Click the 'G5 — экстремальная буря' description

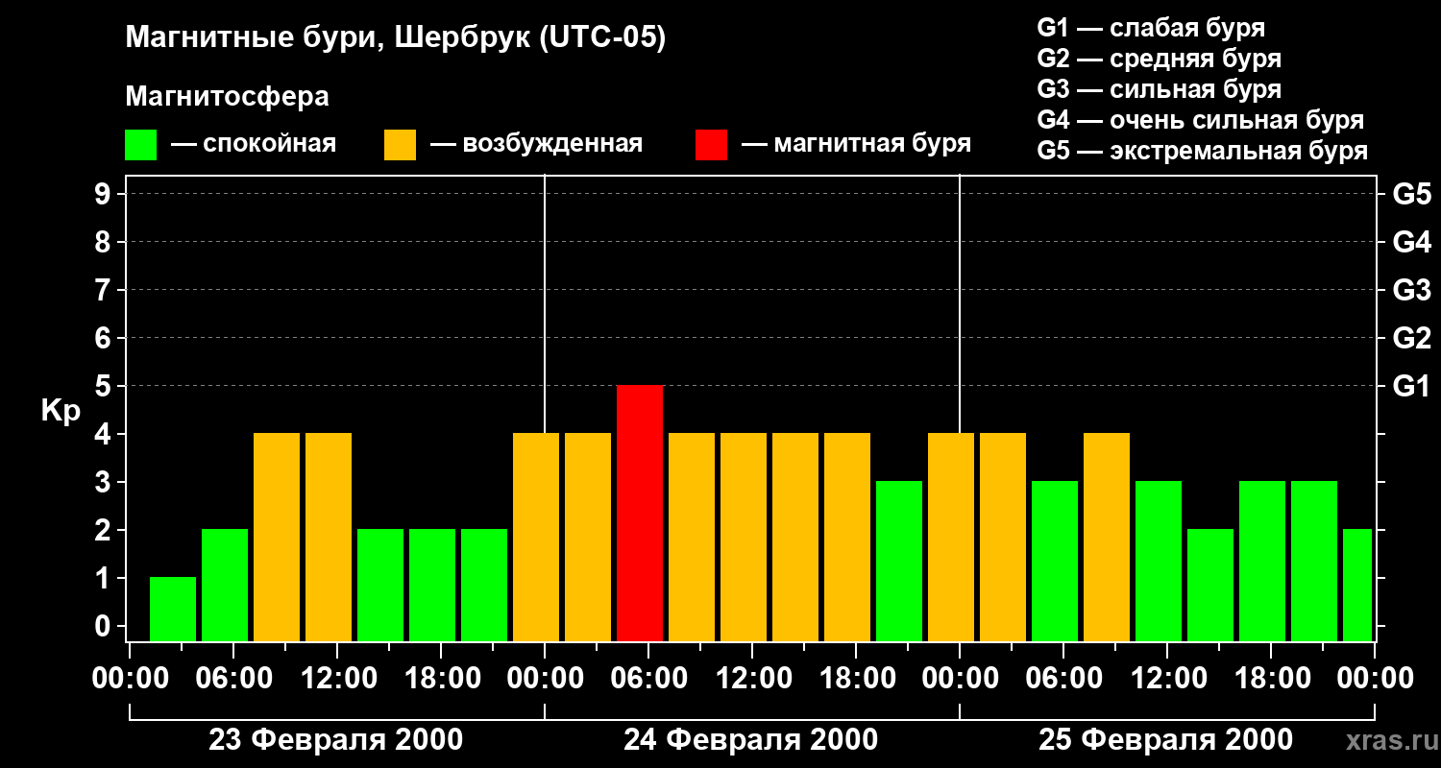click(x=1203, y=151)
